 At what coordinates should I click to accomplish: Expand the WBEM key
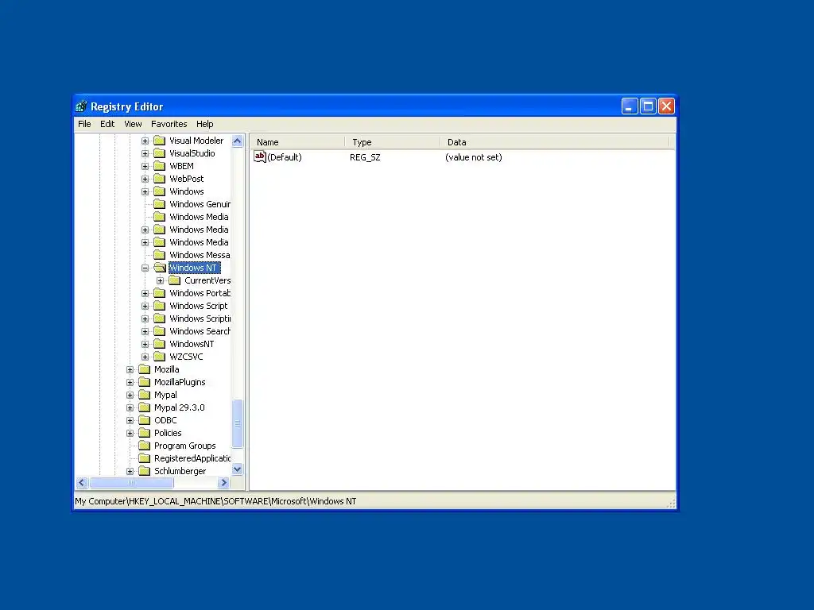click(x=145, y=167)
